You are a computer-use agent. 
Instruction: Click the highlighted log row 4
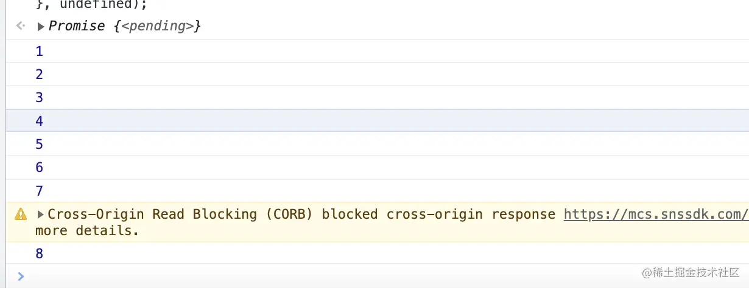[377, 120]
